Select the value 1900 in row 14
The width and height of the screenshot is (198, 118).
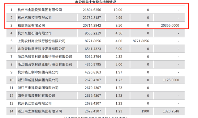(145, 112)
